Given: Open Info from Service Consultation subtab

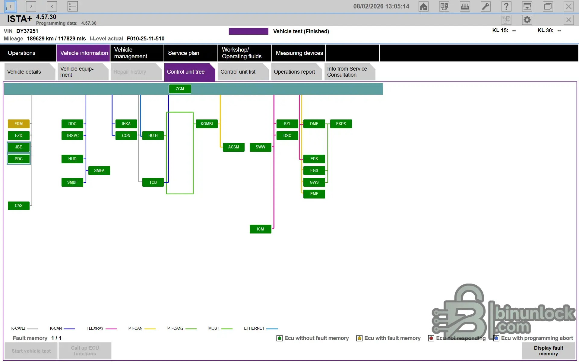Looking at the screenshot, I should tap(350, 72).
